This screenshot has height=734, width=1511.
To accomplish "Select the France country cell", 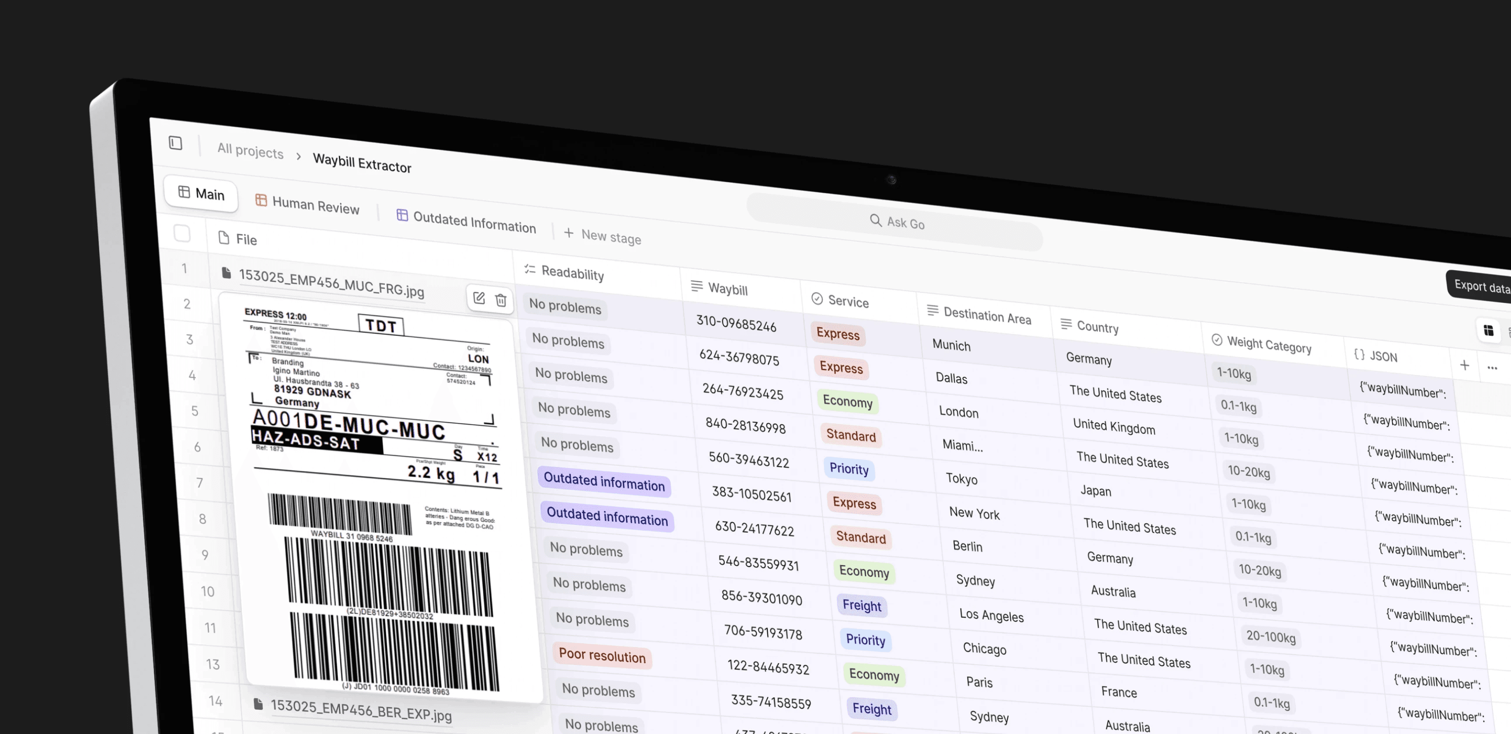I will (x=1118, y=692).
